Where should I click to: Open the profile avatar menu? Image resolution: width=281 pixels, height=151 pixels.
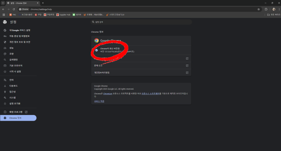tap(274, 9)
